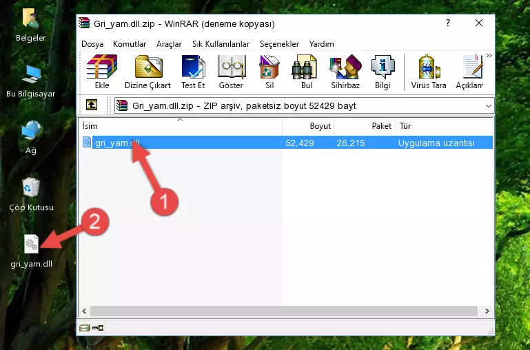Click the WinRAR title bar icon
Viewport: 530px width, 350px height.
84,23
